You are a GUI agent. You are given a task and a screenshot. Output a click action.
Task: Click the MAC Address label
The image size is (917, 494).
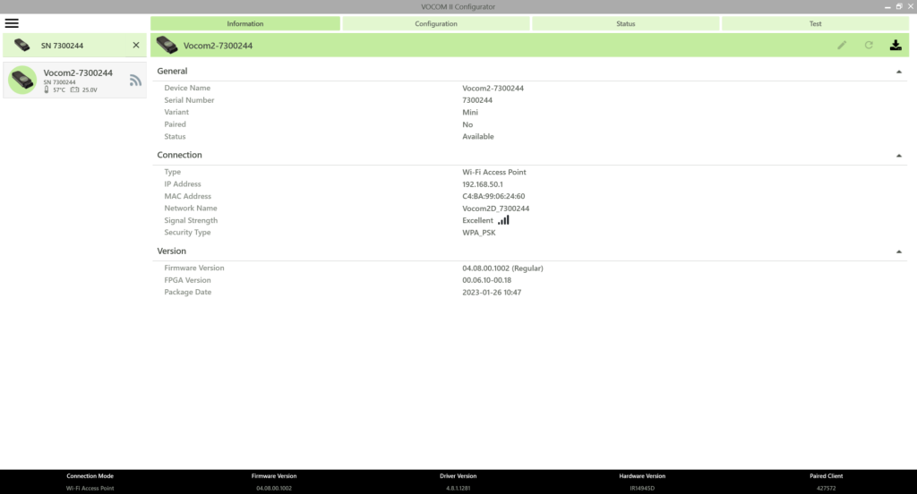[188, 196]
